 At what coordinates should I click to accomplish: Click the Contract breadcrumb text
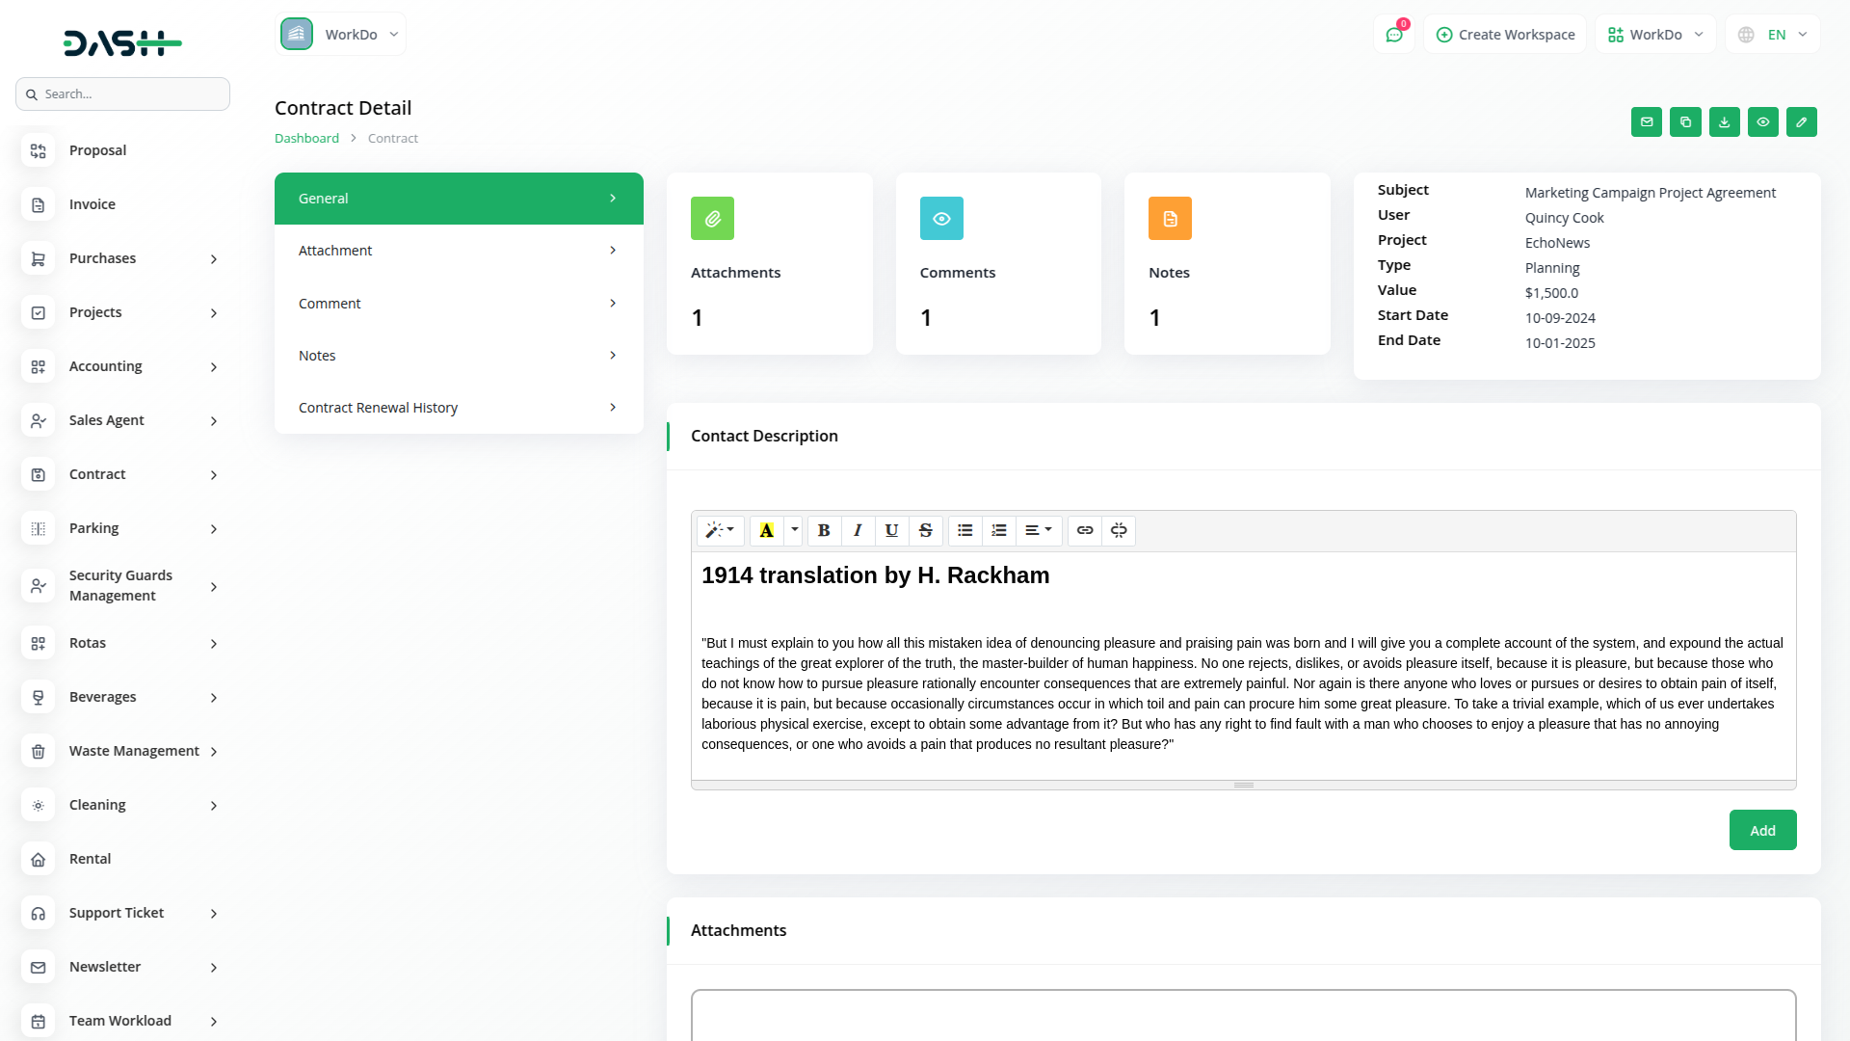393,138
